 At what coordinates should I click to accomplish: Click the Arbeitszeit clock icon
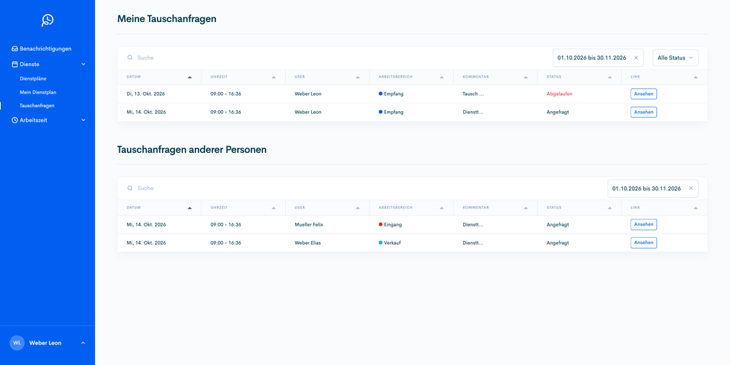(15, 120)
